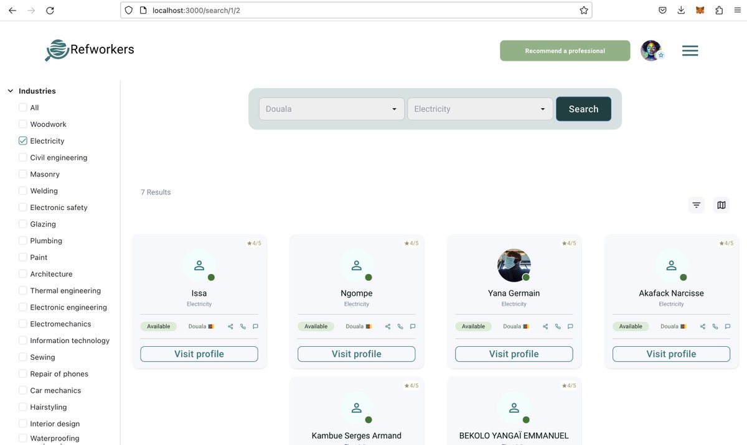Check the All industries checkbox
The width and height of the screenshot is (747, 445).
pyautogui.click(x=23, y=108)
